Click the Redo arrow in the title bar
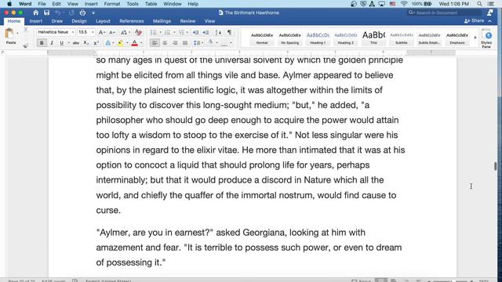Viewport: 502px width, 282px height. (71, 13)
